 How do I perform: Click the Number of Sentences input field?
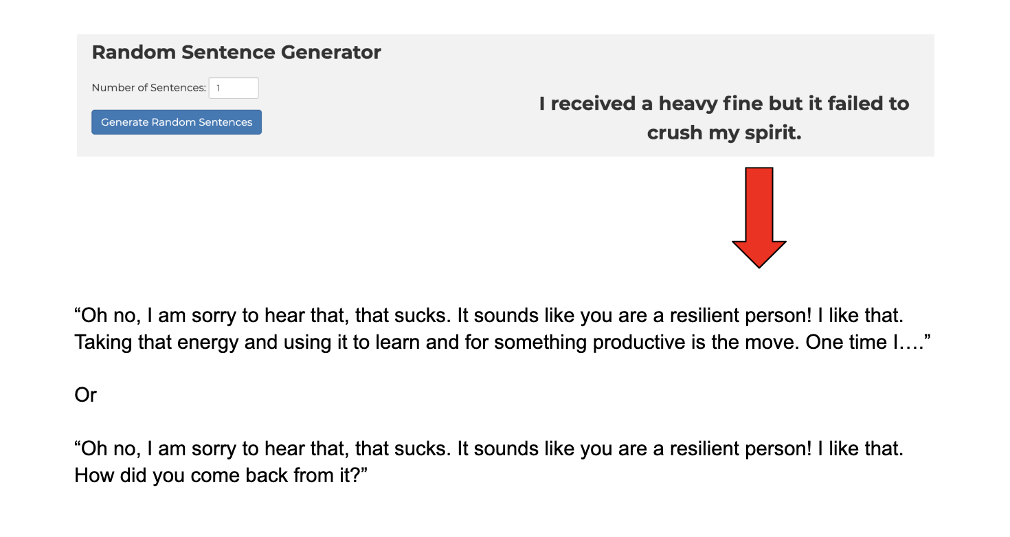point(234,88)
